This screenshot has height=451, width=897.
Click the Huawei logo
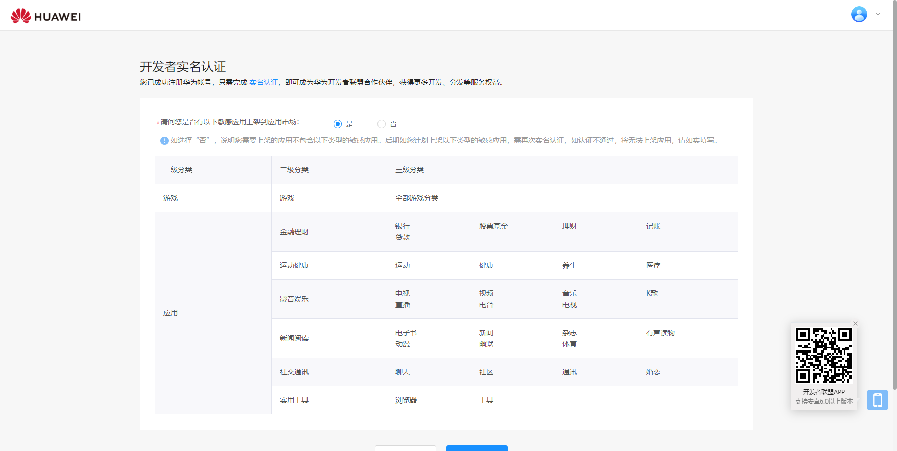point(45,16)
